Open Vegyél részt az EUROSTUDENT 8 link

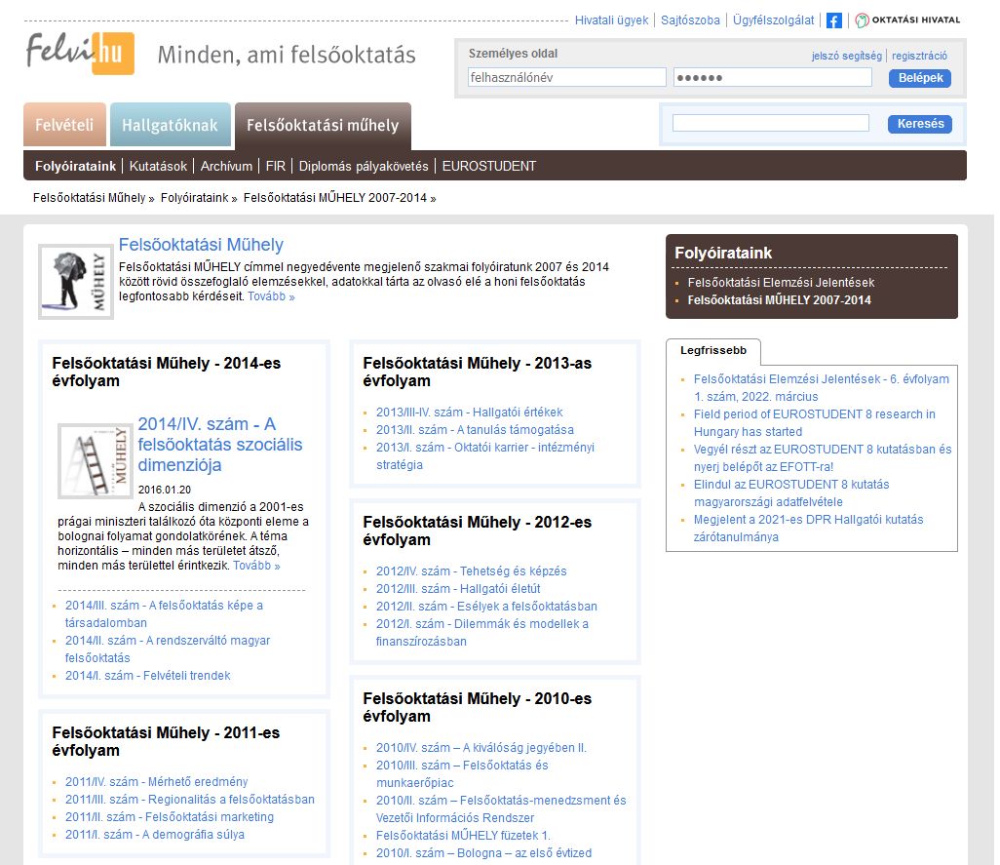(x=823, y=458)
